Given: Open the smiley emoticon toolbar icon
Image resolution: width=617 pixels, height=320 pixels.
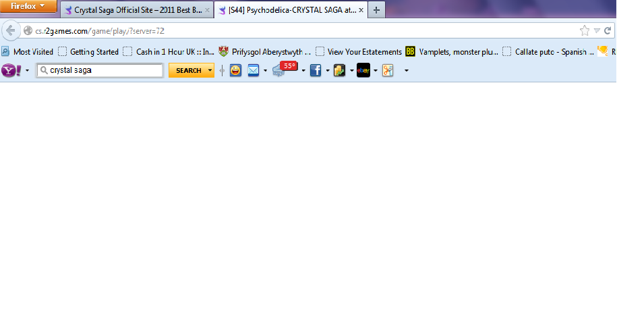Looking at the screenshot, I should [x=235, y=71].
